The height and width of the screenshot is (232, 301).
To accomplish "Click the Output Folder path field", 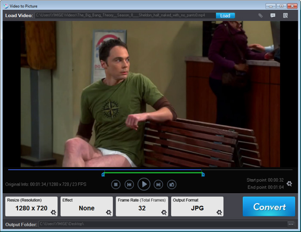I will pyautogui.click(x=163, y=224).
